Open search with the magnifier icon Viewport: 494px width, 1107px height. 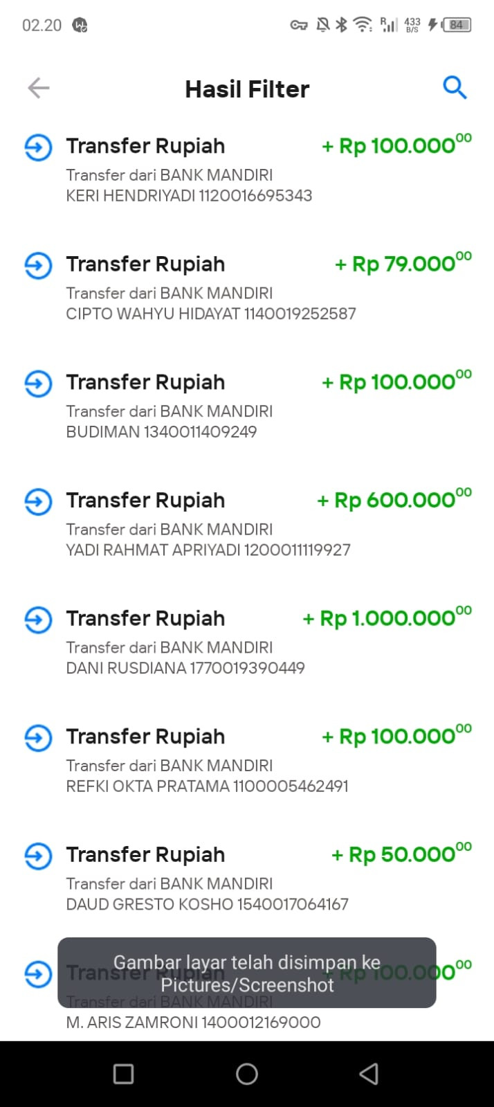coord(455,88)
